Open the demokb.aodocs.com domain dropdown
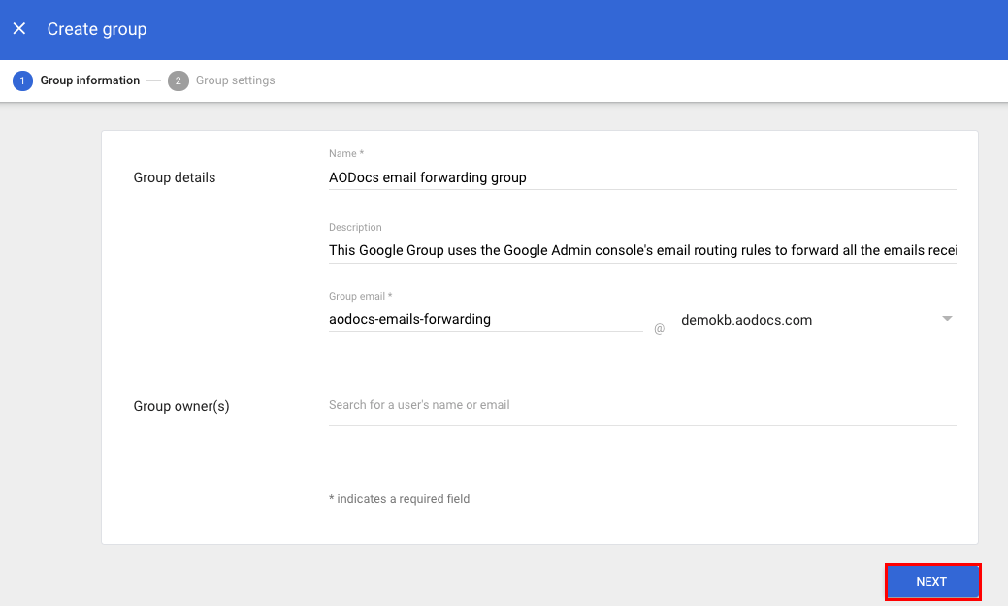 point(815,320)
